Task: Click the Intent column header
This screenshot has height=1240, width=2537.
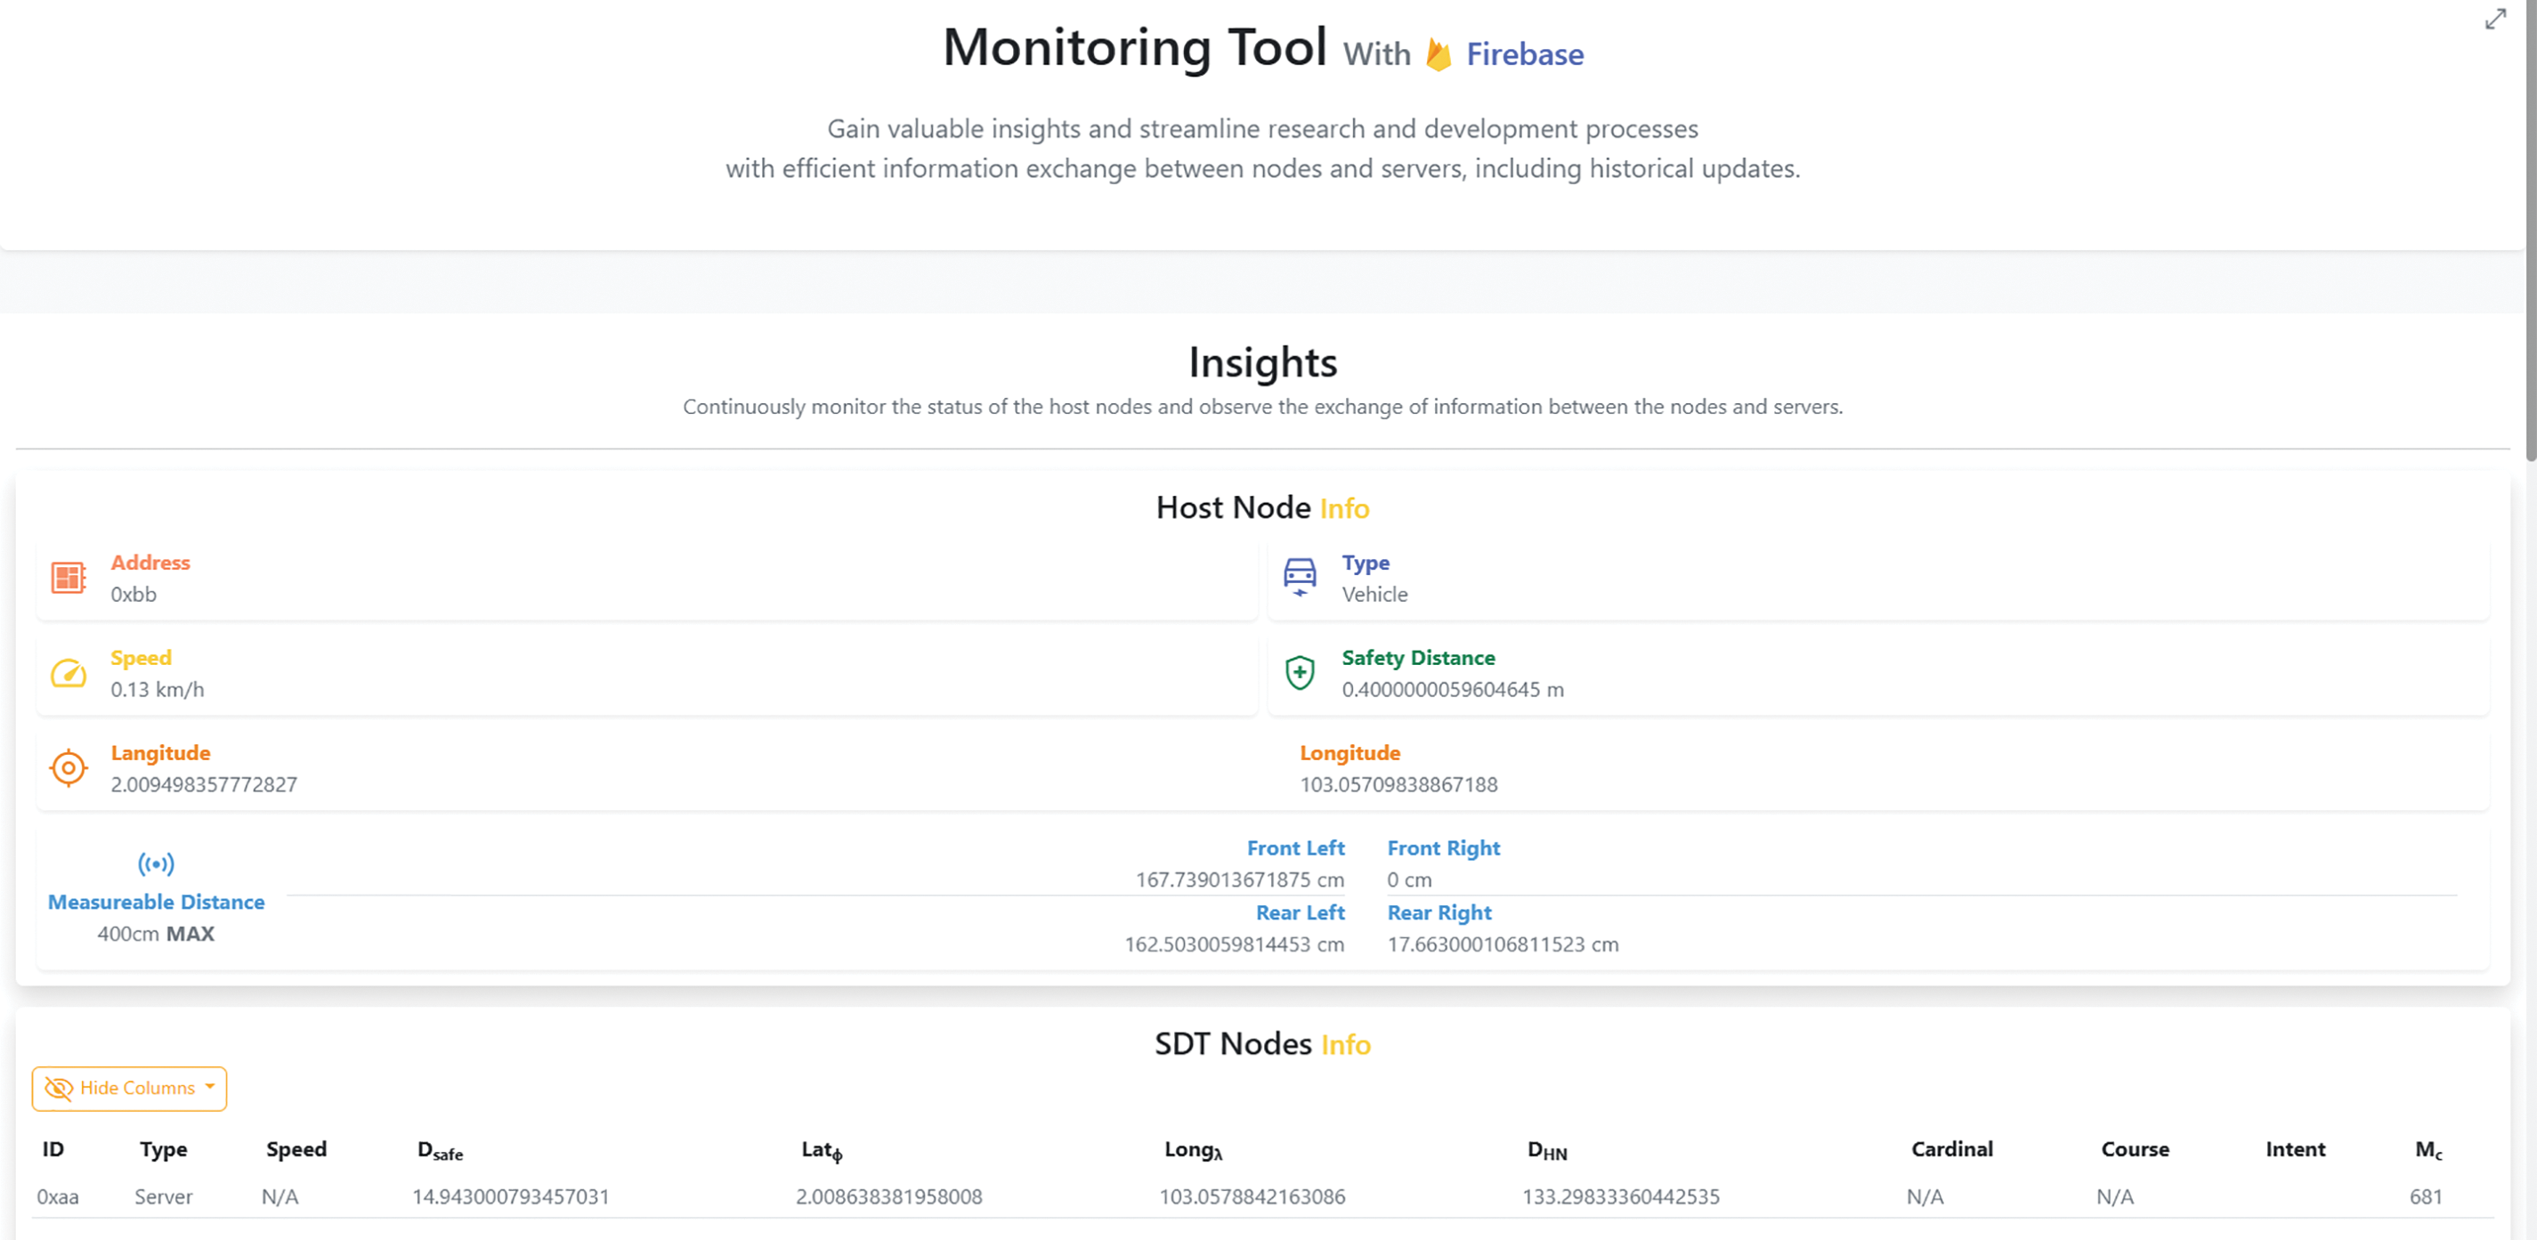Action: [2295, 1149]
